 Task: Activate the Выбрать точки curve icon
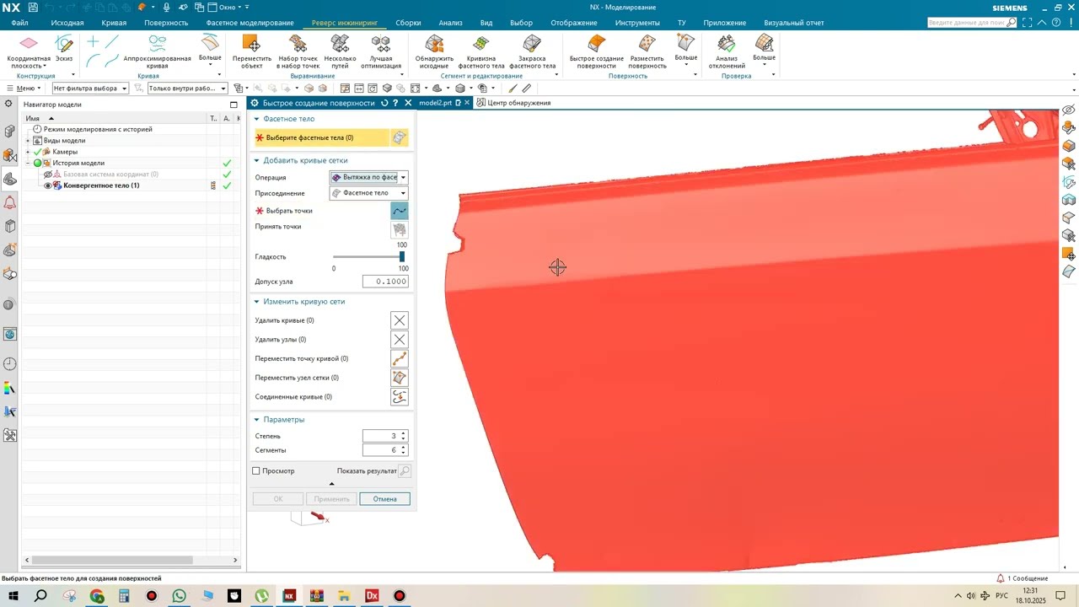(x=400, y=211)
